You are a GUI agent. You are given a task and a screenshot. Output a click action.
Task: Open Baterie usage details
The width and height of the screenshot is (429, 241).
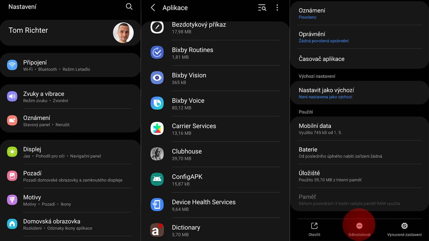(359, 152)
